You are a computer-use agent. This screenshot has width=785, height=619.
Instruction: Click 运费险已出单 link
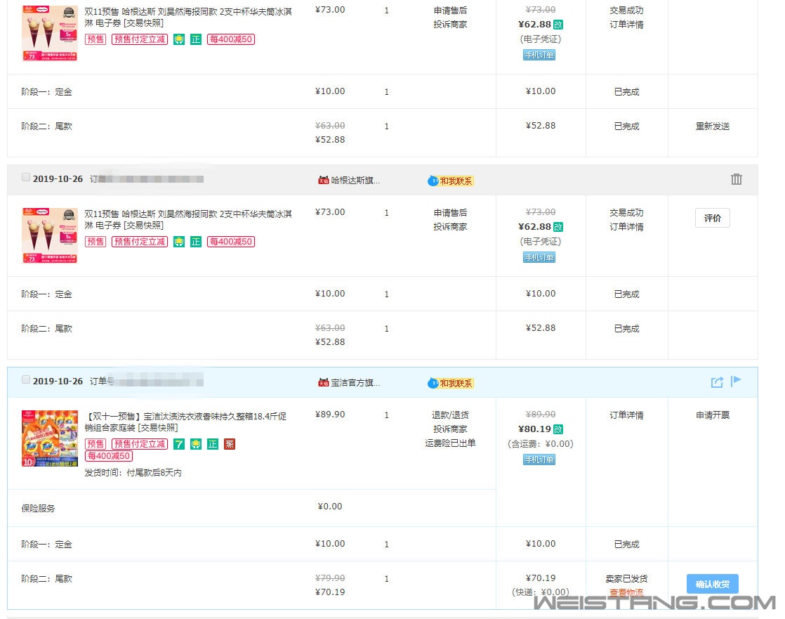click(450, 443)
